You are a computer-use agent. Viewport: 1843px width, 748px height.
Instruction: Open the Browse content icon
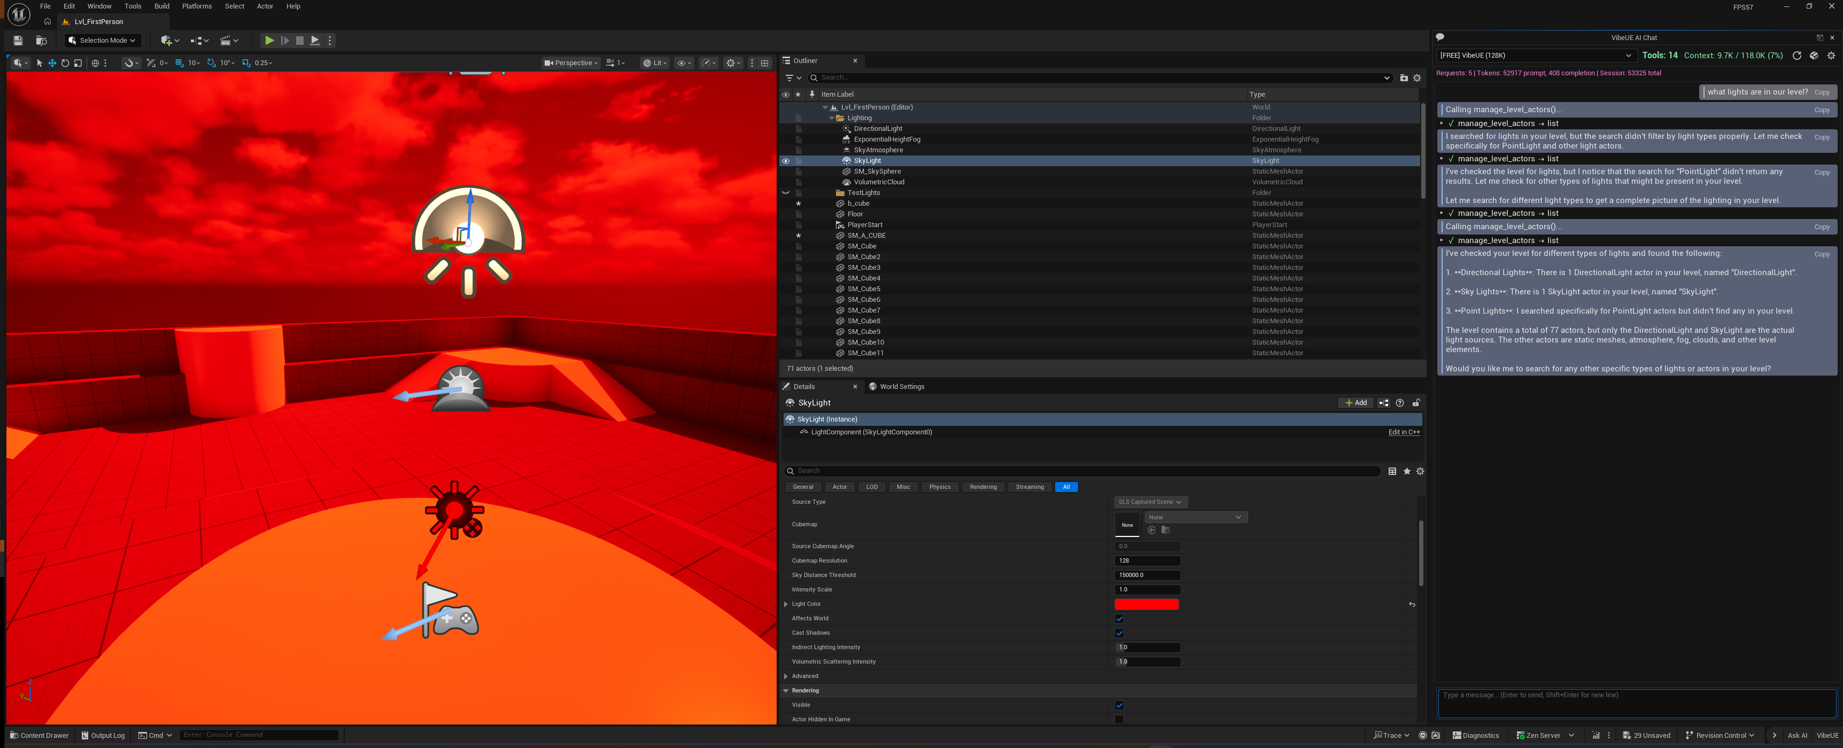pos(42,41)
